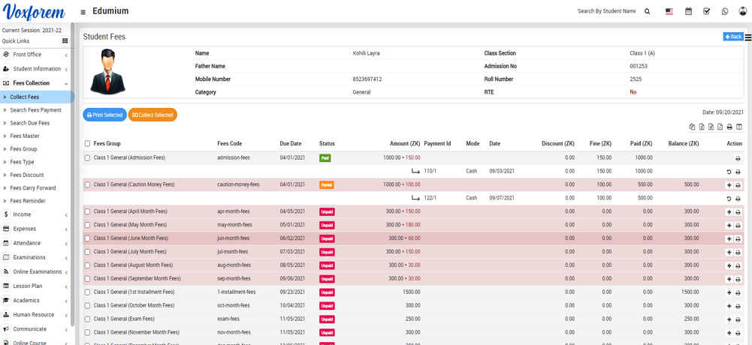Viewport: 752px width, 345px height.
Task: Collapse the Fees Collection sidebar section
Action: click(x=36, y=83)
